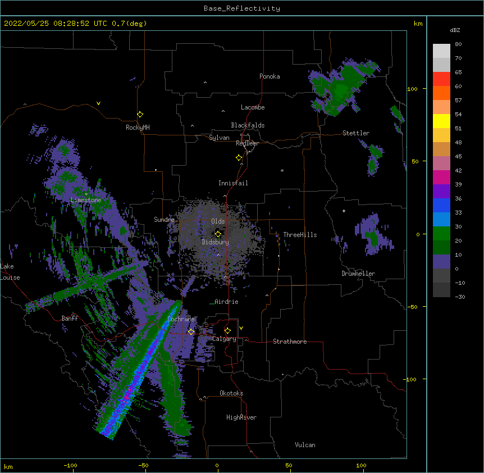Click the Lake Louise label
The height and width of the screenshot is (473, 484).
click(x=10, y=272)
